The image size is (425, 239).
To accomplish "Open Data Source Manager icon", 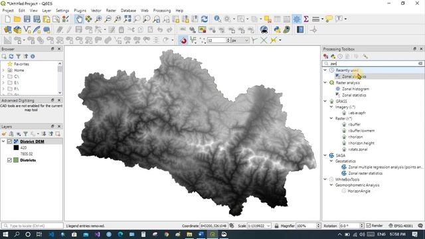I will (x=7, y=29).
